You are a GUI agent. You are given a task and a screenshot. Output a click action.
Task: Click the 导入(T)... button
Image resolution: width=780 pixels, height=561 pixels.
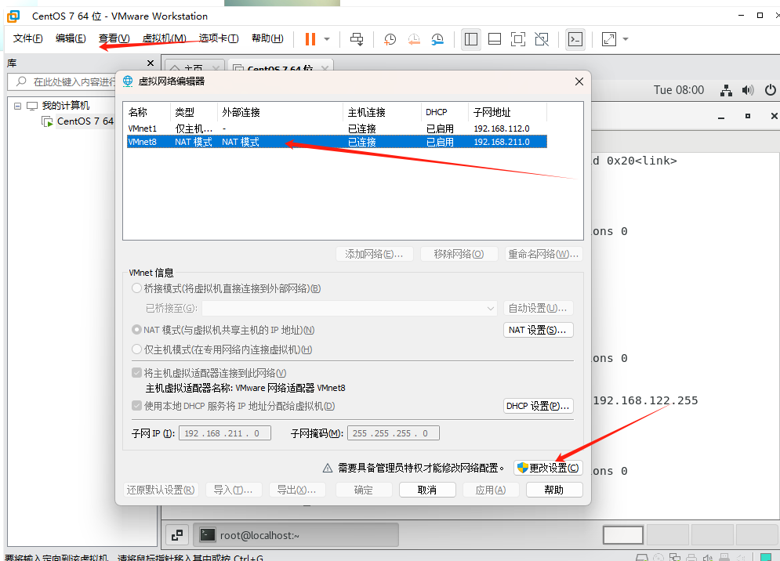(234, 490)
